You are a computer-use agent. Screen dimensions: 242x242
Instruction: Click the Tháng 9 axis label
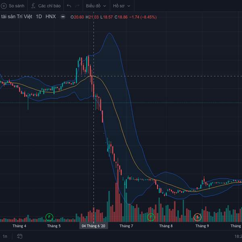pyautogui.click(x=202, y=226)
